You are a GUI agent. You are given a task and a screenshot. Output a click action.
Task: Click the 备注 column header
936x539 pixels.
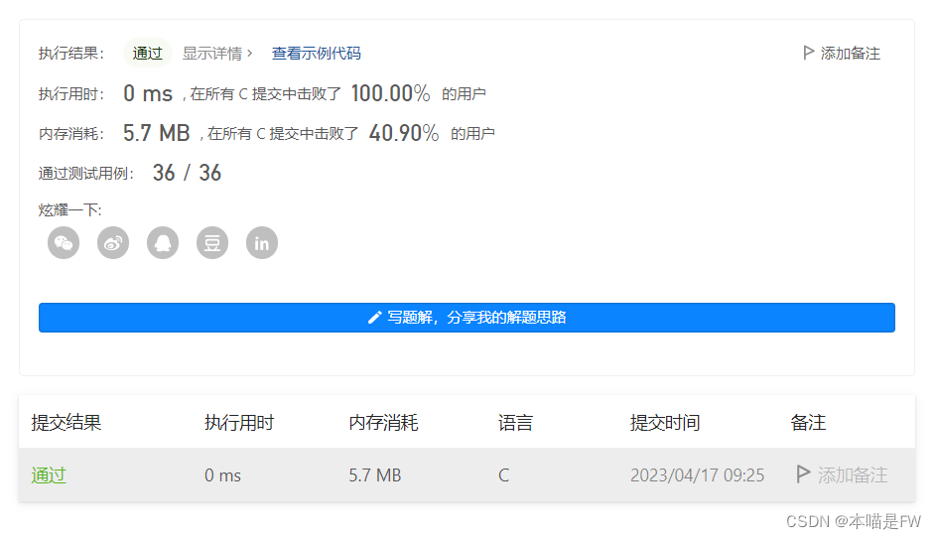[808, 423]
